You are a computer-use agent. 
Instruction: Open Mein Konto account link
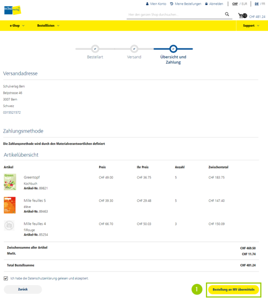pyautogui.click(x=156, y=4)
